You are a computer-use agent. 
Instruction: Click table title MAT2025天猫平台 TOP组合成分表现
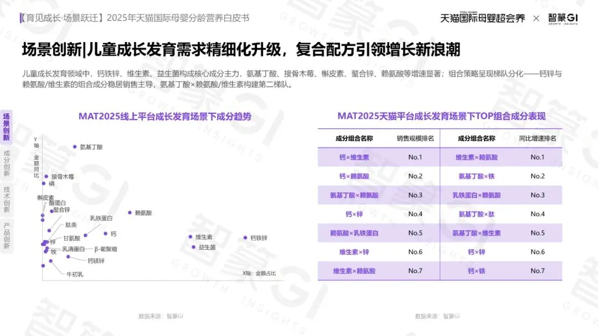point(441,116)
